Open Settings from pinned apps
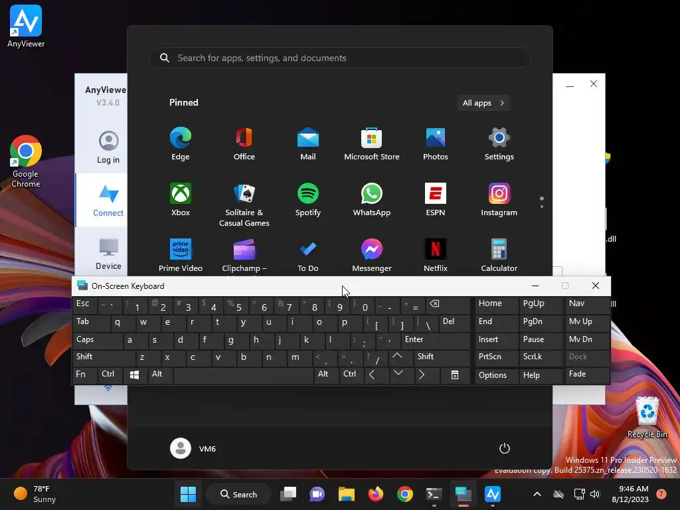Image resolution: width=680 pixels, height=510 pixels. click(499, 144)
